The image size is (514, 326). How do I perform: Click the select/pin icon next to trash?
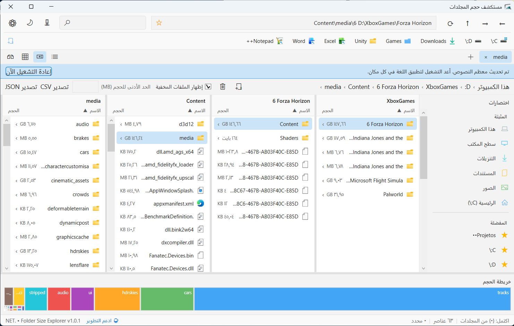click(x=239, y=87)
